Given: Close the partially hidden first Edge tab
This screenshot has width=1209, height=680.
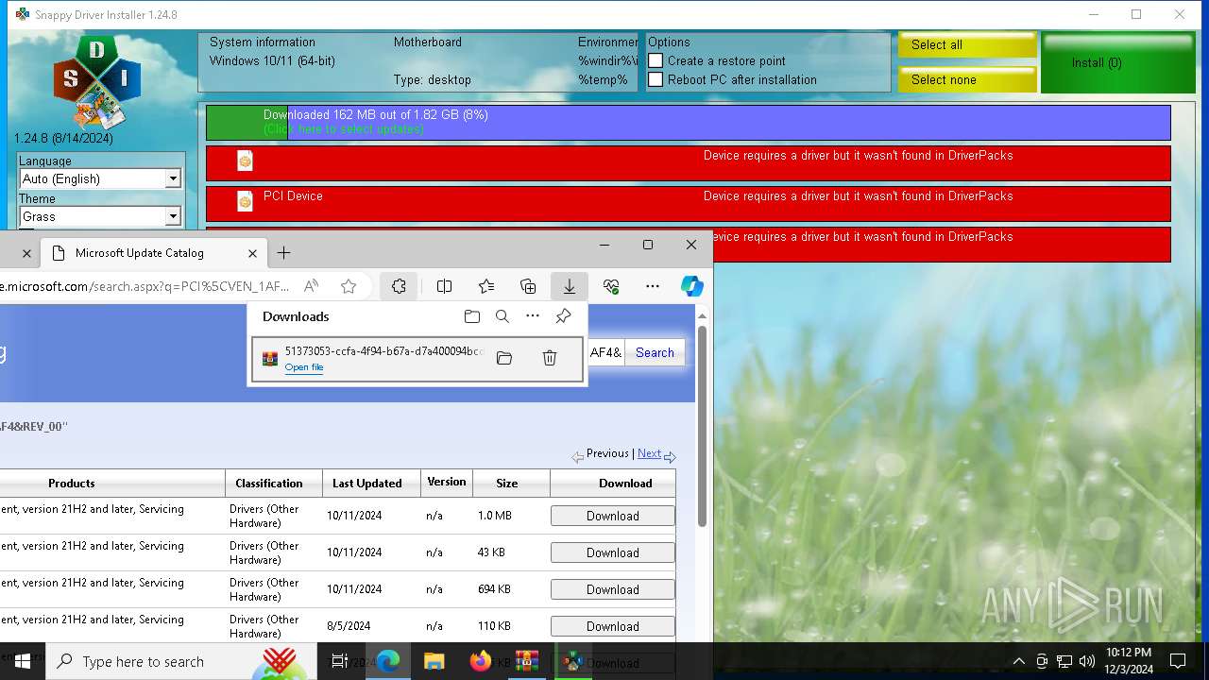Looking at the screenshot, I should pyautogui.click(x=26, y=253).
